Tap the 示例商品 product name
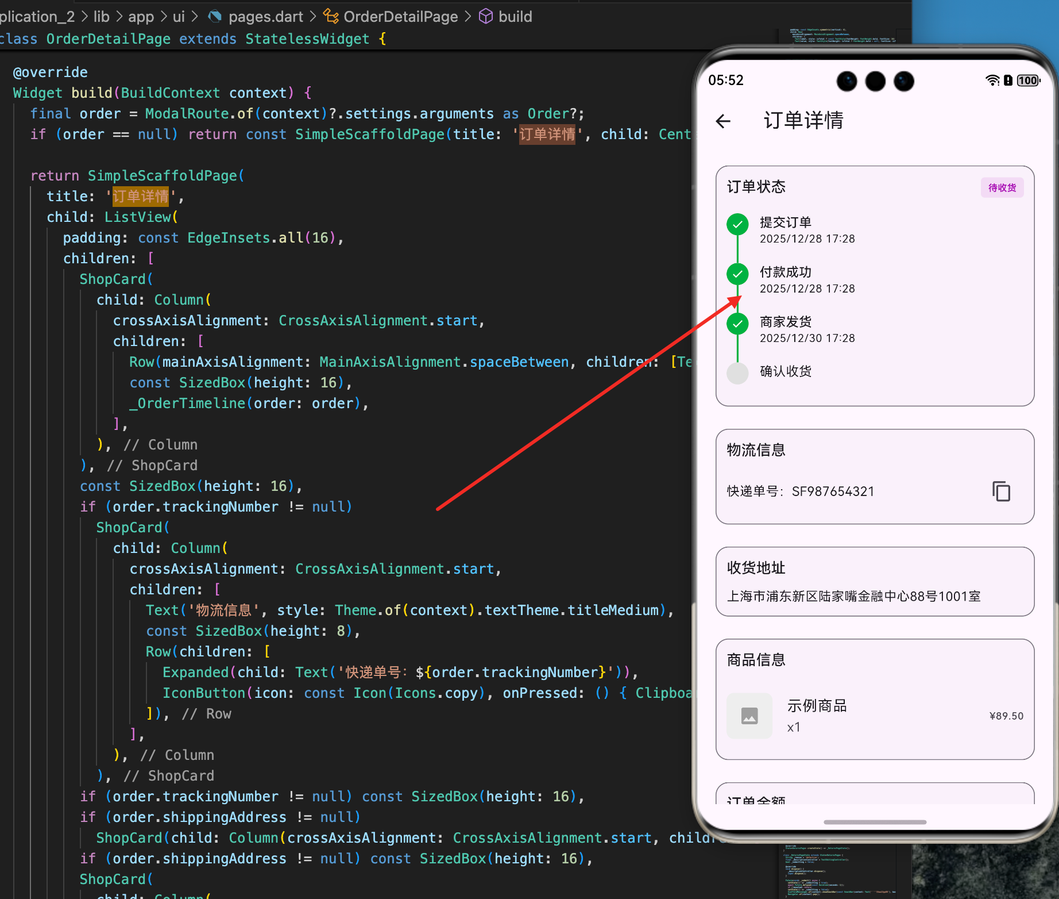 pyautogui.click(x=817, y=706)
